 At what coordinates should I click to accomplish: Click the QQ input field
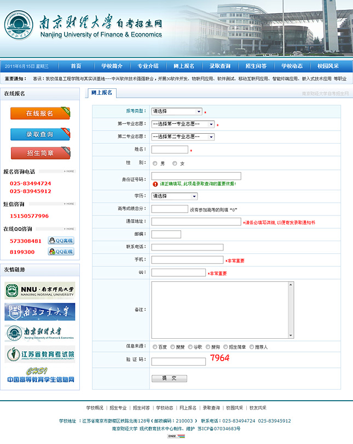178,272
